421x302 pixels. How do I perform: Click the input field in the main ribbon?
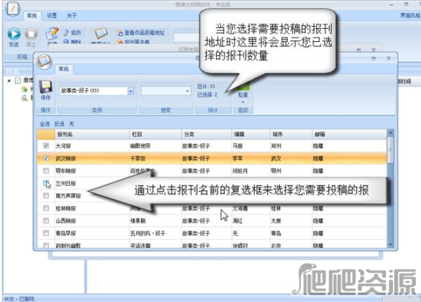point(187,38)
